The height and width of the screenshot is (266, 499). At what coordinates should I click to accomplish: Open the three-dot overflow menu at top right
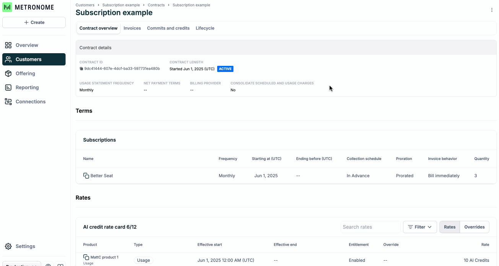492,10
